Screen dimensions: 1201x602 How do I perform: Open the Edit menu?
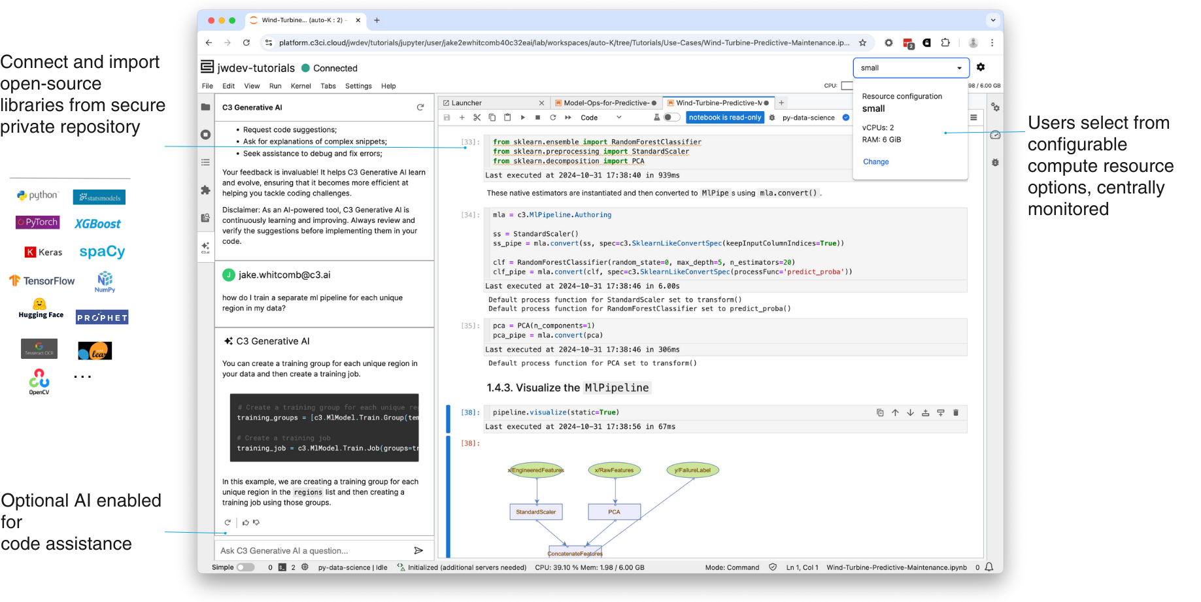click(x=228, y=86)
